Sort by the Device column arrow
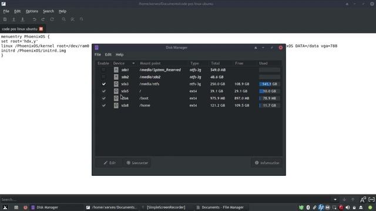The height and width of the screenshot is (211, 376). pyautogui.click(x=133, y=63)
